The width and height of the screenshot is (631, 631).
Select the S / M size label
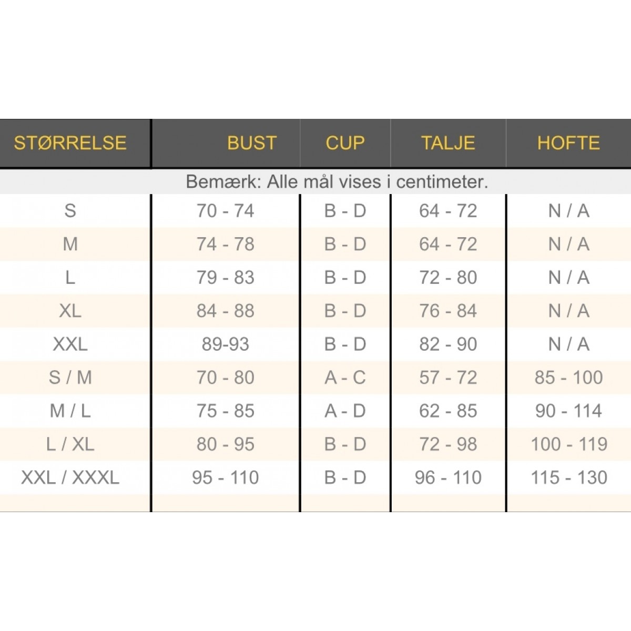pos(70,378)
